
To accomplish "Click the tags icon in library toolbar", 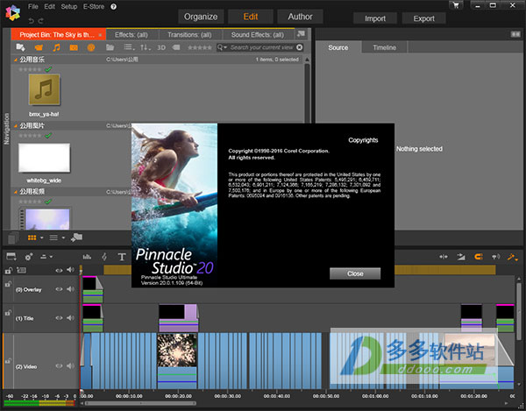I will coord(176,47).
